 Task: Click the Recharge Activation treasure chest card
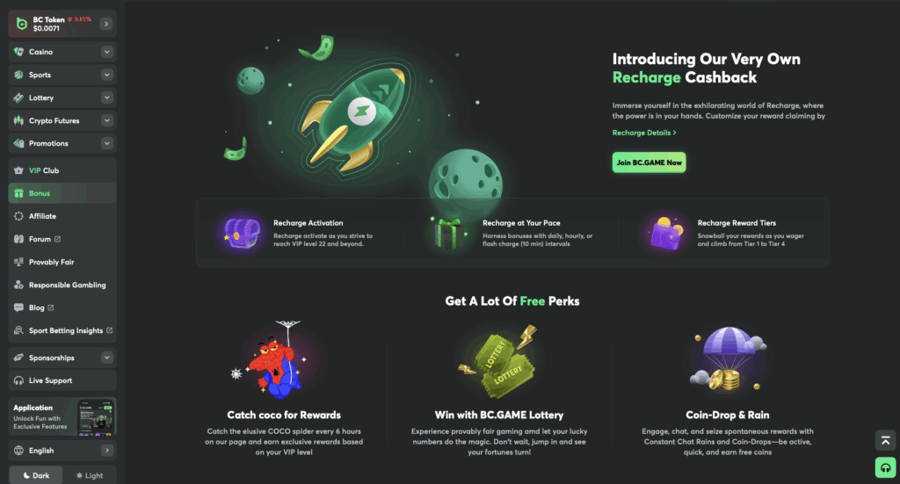click(x=301, y=233)
